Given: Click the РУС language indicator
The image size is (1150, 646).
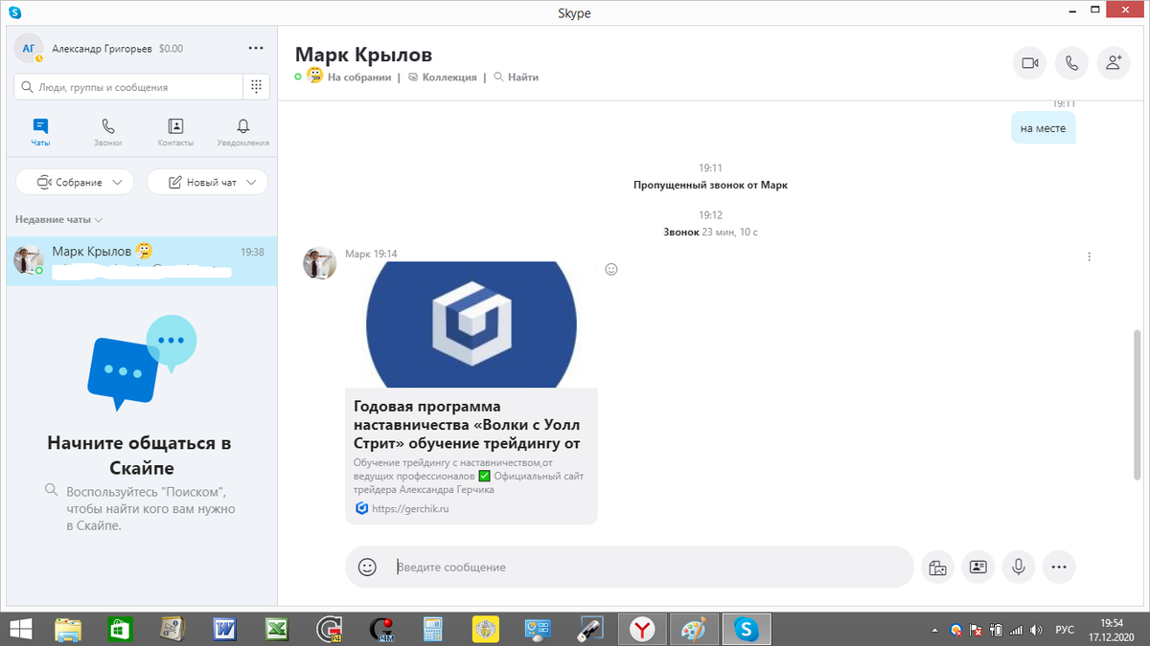Looking at the screenshot, I should point(1065,630).
